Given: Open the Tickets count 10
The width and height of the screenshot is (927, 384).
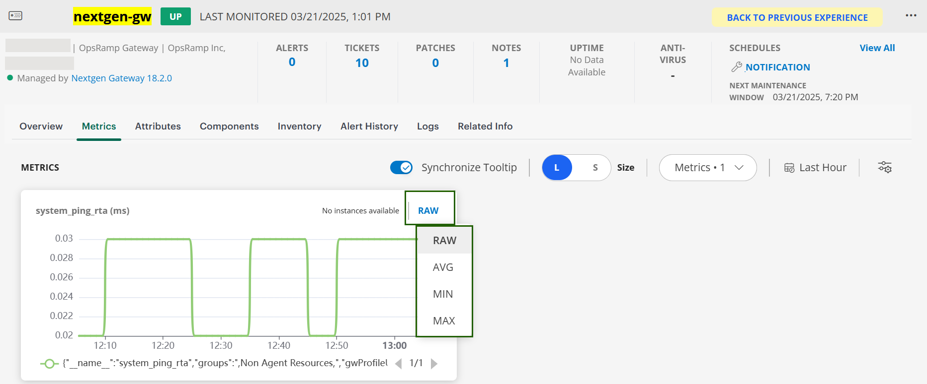Looking at the screenshot, I should [x=362, y=63].
